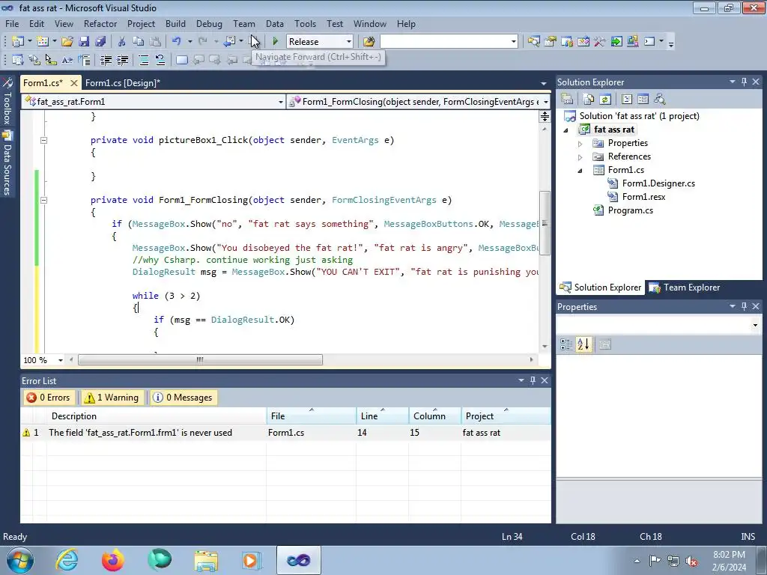Open the Toolbox side tab

click(7, 102)
